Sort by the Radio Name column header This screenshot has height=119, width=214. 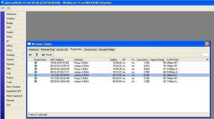coord(42,60)
